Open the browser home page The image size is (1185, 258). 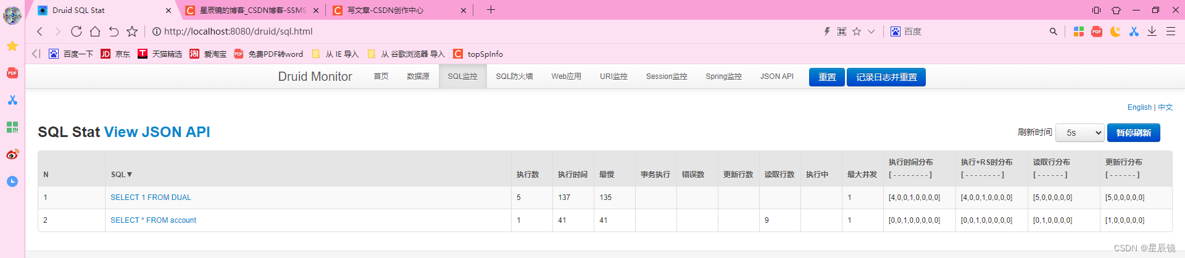pyautogui.click(x=95, y=31)
